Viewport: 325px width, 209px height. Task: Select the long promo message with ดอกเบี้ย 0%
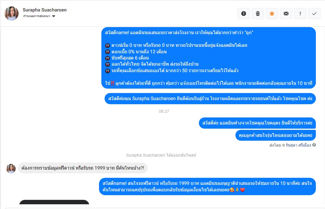[x=209, y=58]
